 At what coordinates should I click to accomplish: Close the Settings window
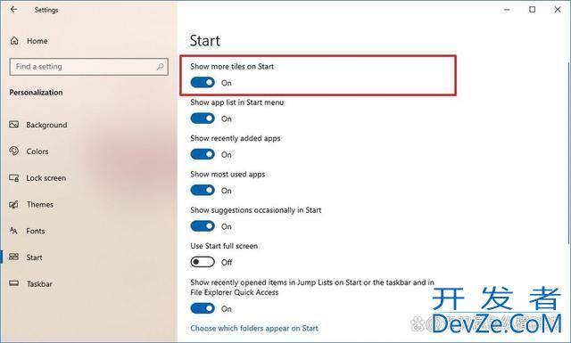click(558, 10)
